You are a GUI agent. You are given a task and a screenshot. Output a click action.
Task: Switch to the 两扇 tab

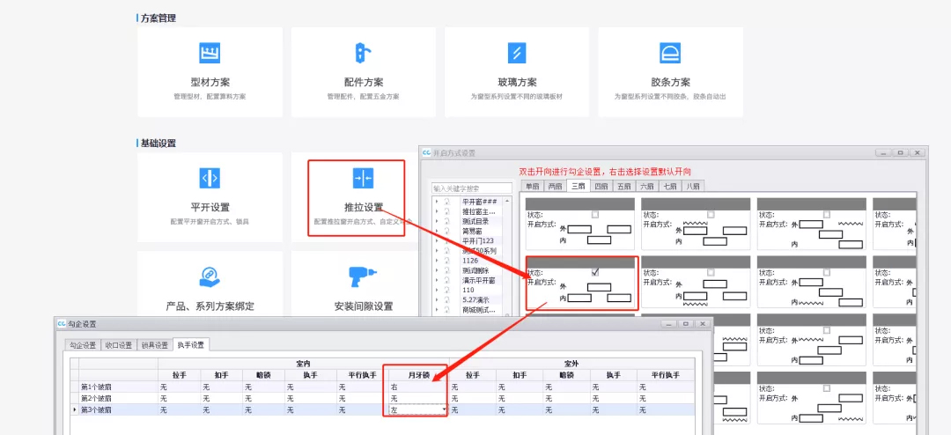point(555,187)
